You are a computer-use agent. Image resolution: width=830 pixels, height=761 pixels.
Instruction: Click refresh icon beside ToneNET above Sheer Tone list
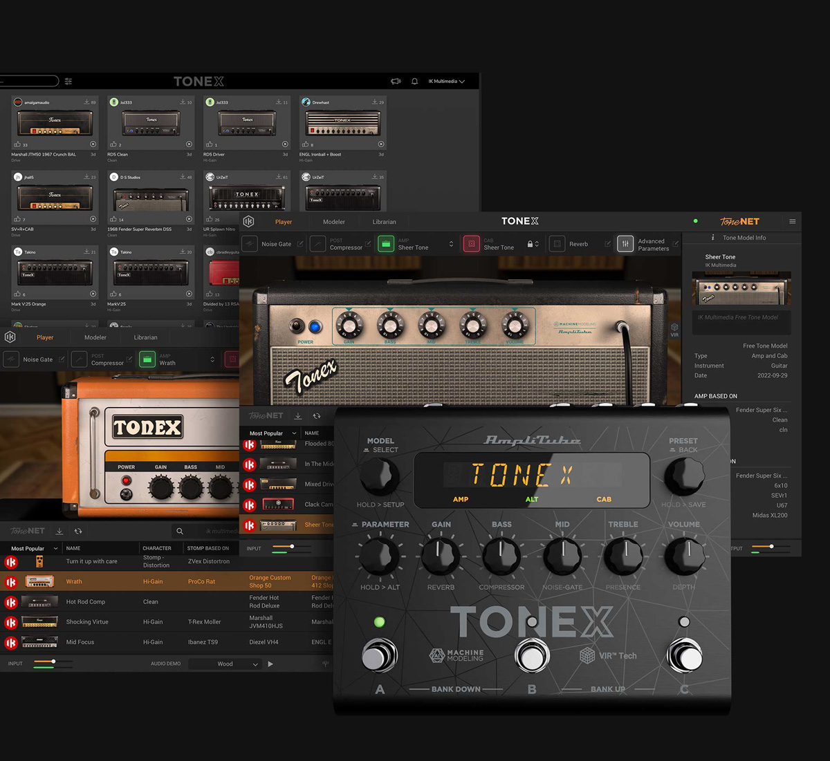317,416
